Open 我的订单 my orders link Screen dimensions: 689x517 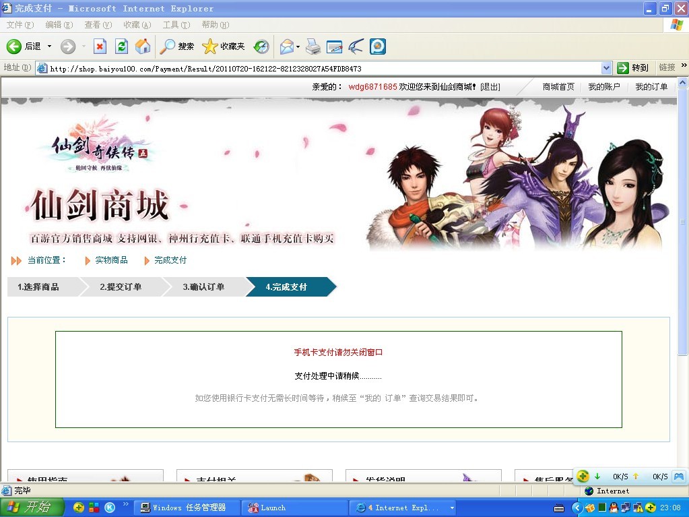651,86
